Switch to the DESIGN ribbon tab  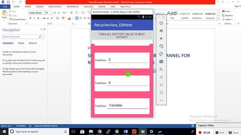40,7
